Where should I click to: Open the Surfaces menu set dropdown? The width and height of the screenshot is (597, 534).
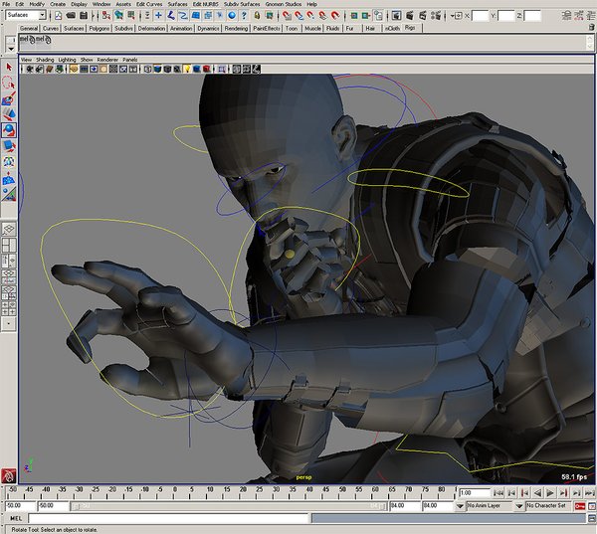(26, 16)
